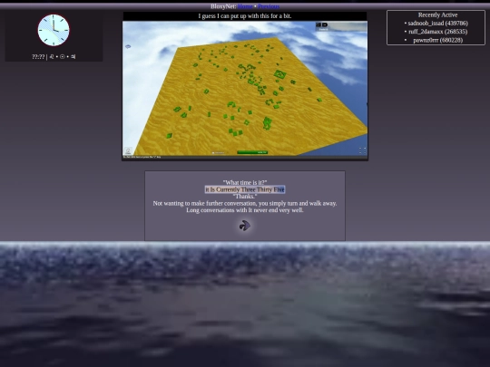Open the sand baseplate game screenshot
490x367 pixels.
click(245, 88)
